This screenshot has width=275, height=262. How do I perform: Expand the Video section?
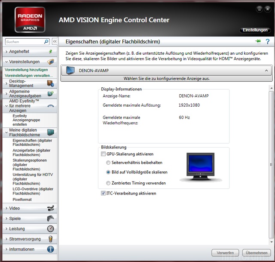point(6,208)
